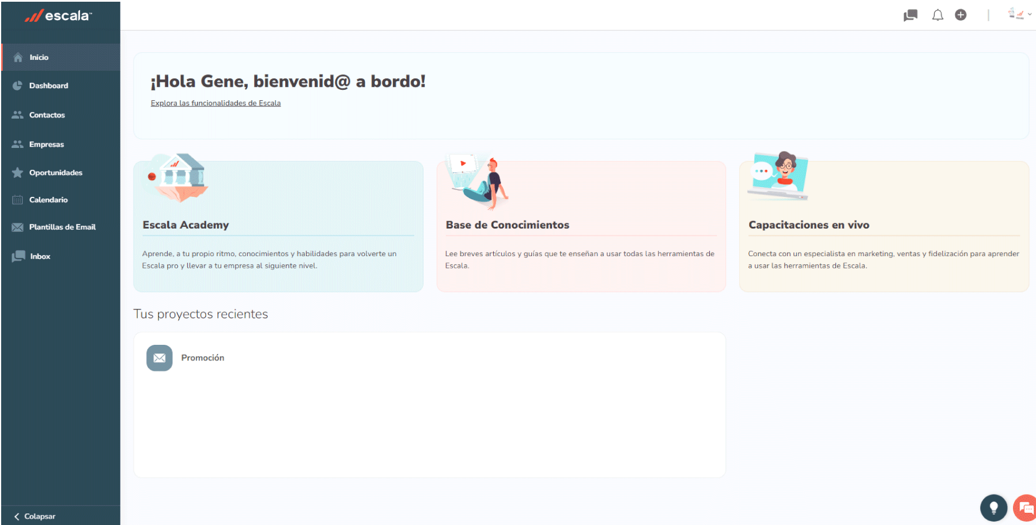The width and height of the screenshot is (1036, 525).
Task: Click the Promoción email project icon
Action: [x=160, y=357]
